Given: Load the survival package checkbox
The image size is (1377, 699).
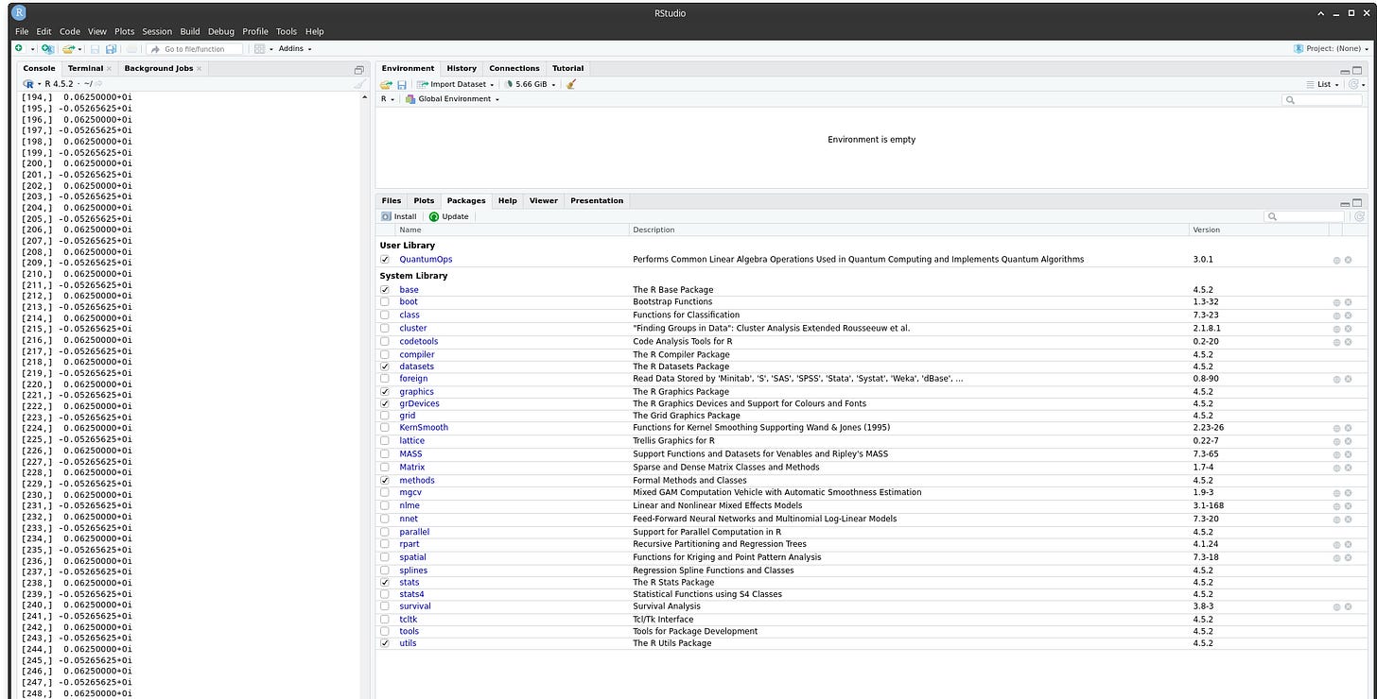Looking at the screenshot, I should pos(385,607).
